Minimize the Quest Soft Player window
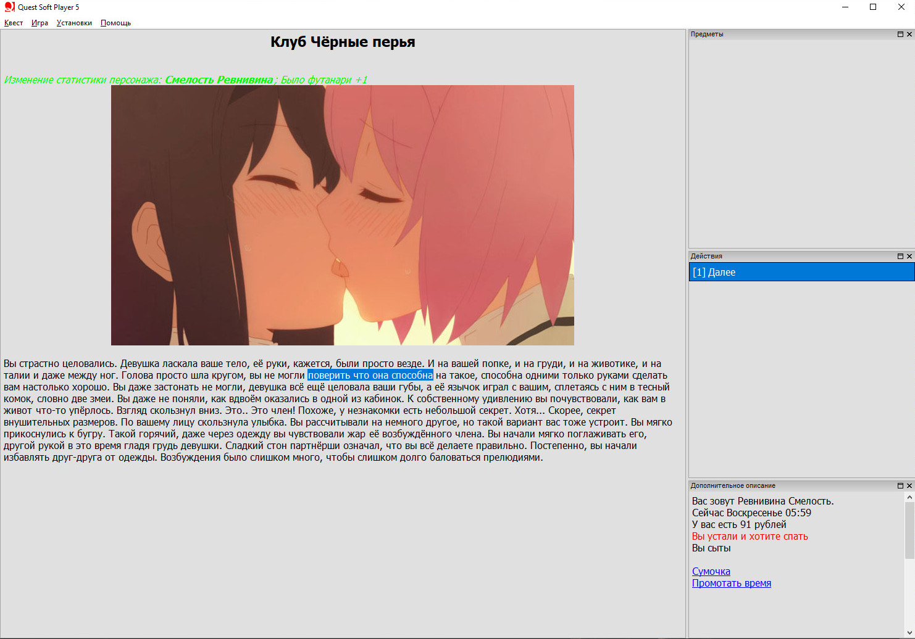 [x=845, y=7]
